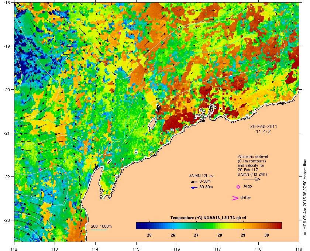Screen dimensions: 310x251
Task: Click the colorbar tick label "30"
Action: tap(266, 235)
